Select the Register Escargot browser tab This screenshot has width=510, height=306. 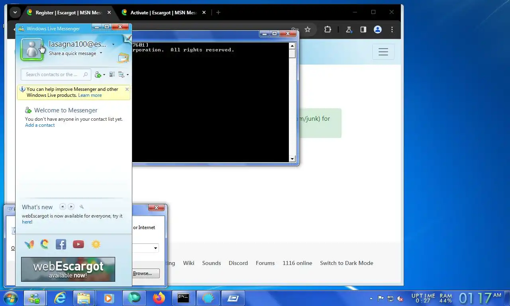[x=68, y=12]
